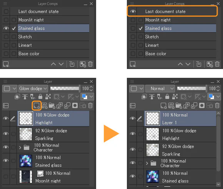Select Moonlit night comp in right Layer Comps panel

180,20
